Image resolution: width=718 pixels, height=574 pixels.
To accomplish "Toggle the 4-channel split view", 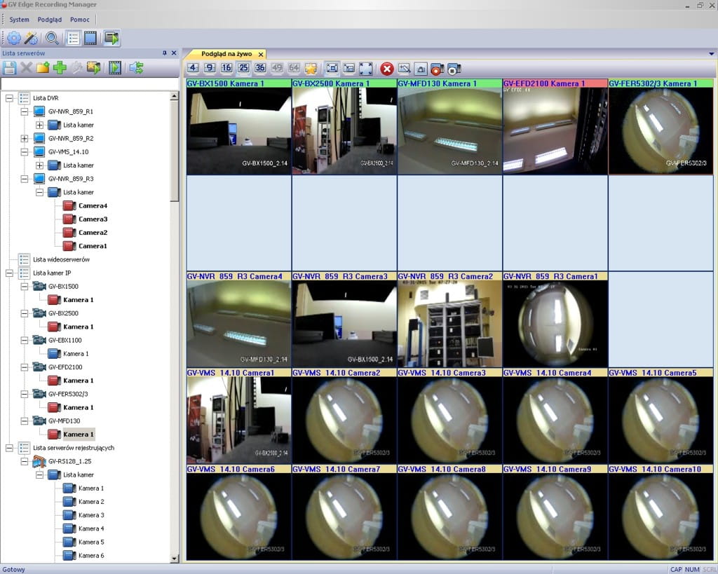I will click(x=193, y=68).
